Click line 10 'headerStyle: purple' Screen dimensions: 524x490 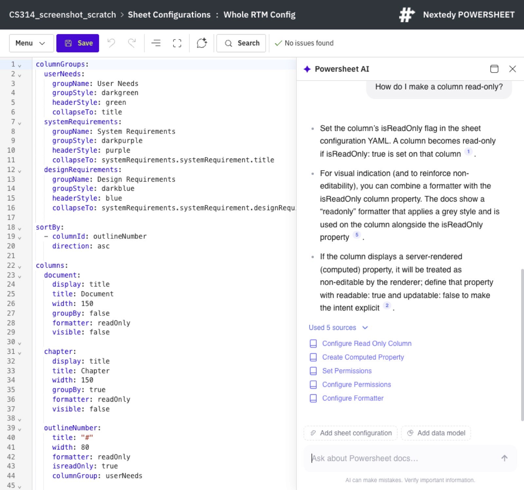(91, 150)
